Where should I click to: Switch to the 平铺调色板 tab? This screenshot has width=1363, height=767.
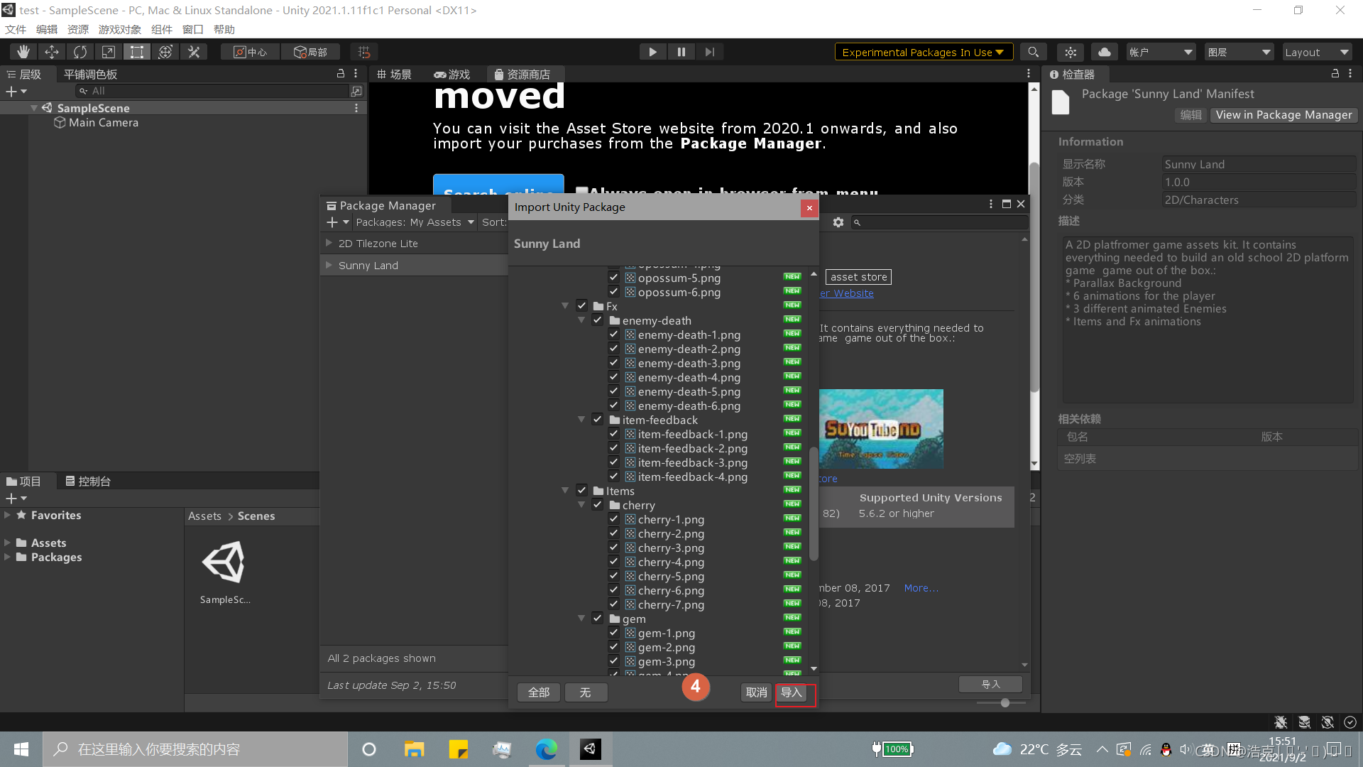click(x=90, y=74)
